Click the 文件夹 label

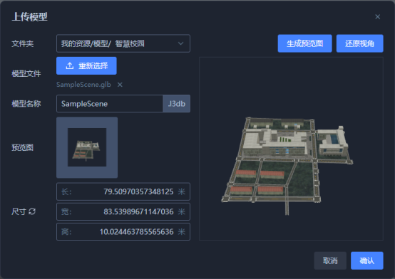pyautogui.click(x=22, y=44)
